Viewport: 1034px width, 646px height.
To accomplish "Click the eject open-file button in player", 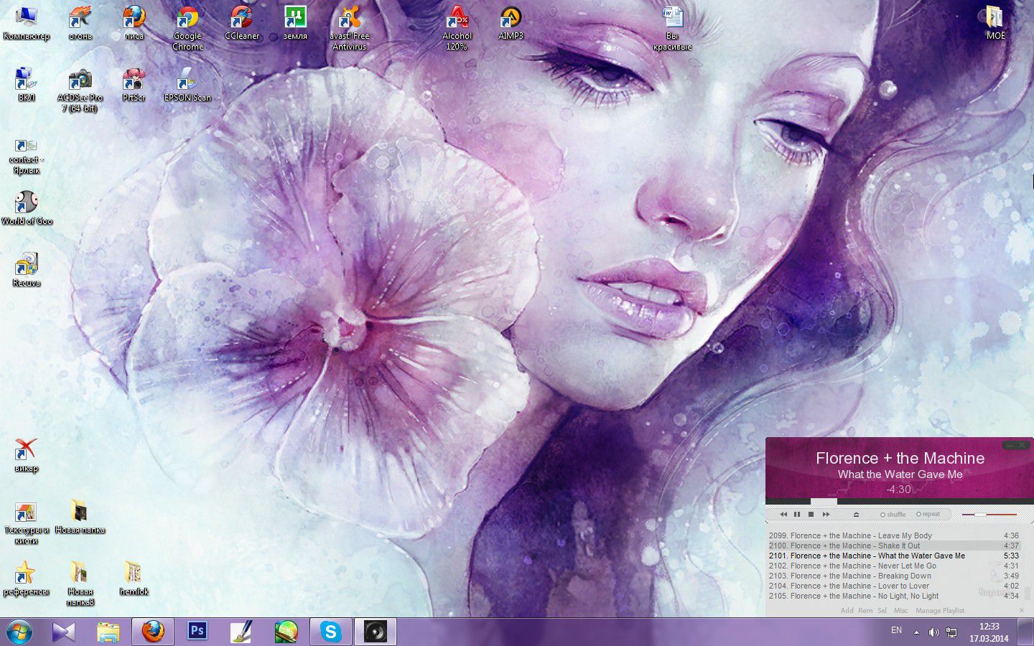I will click(856, 514).
